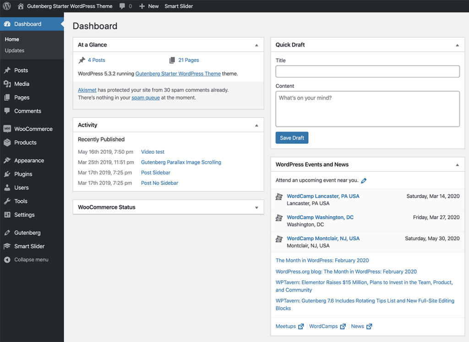Click the pages icon beside 21 Pages
Viewport: 469px width, 342px height.
pyautogui.click(x=172, y=60)
